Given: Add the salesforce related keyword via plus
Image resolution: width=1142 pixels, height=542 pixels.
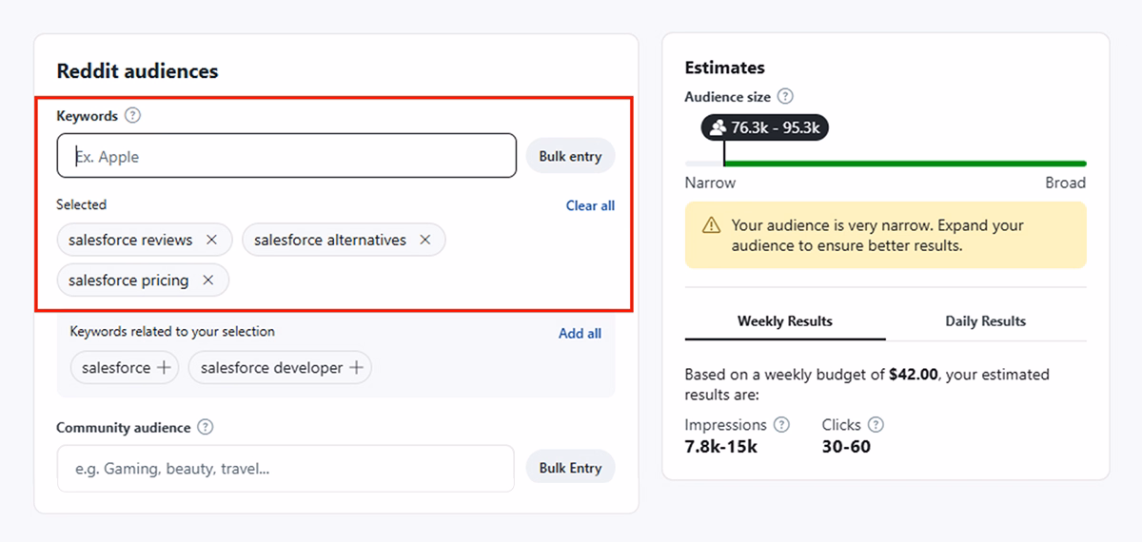Looking at the screenshot, I should pyautogui.click(x=164, y=368).
